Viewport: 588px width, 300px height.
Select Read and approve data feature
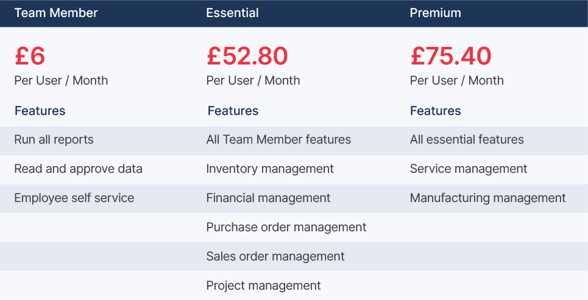[x=79, y=169]
